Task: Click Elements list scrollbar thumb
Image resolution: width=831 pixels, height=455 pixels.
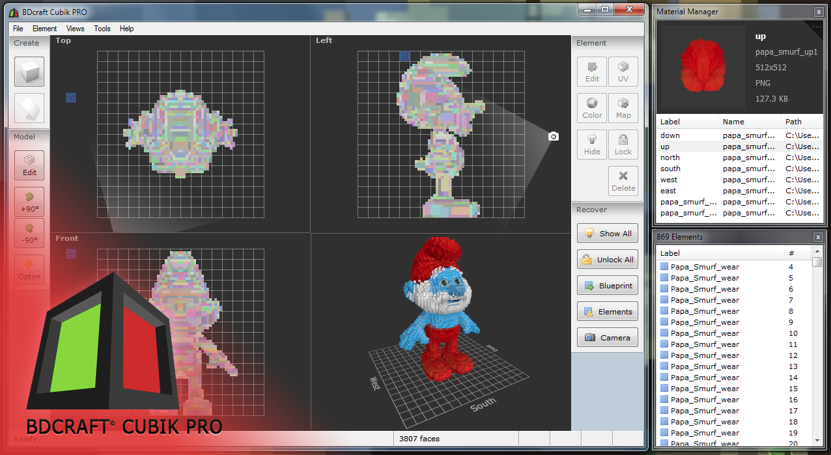Action: pyautogui.click(x=817, y=262)
